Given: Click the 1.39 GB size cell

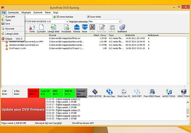Looking at the screenshot, I should coord(103,38).
